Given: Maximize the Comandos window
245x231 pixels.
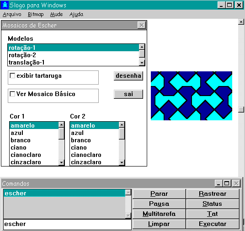Looking at the screenshot, I should pyautogui.click(x=227, y=183).
